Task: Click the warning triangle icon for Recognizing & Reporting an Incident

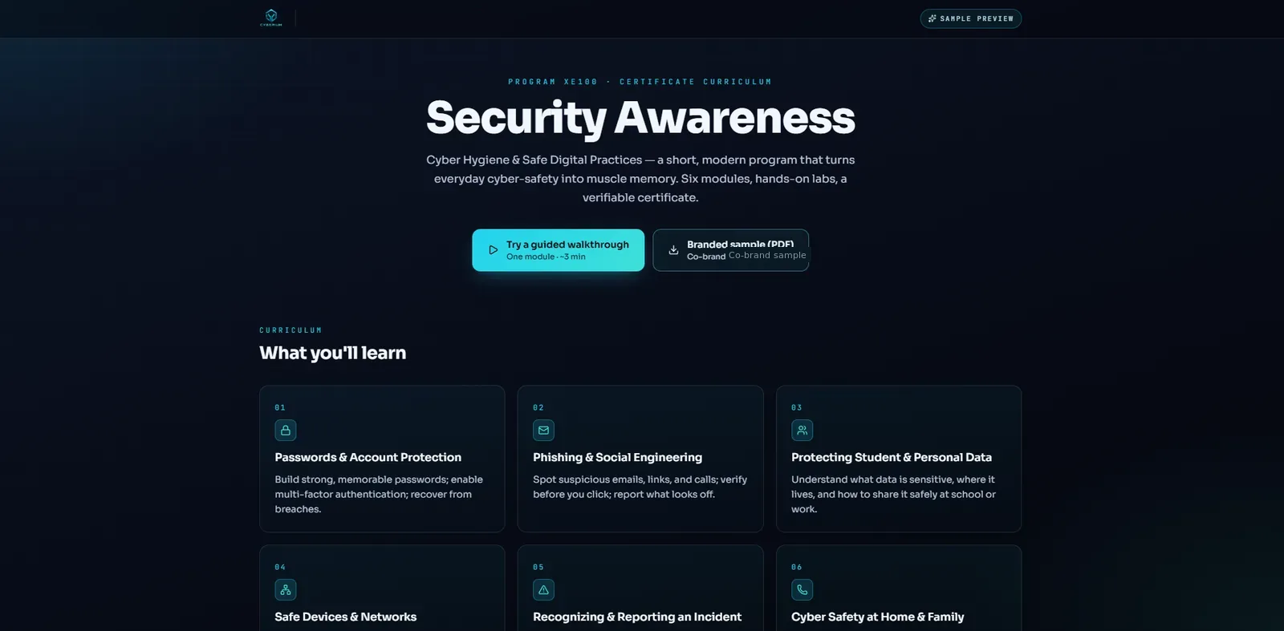Action: tap(543, 590)
